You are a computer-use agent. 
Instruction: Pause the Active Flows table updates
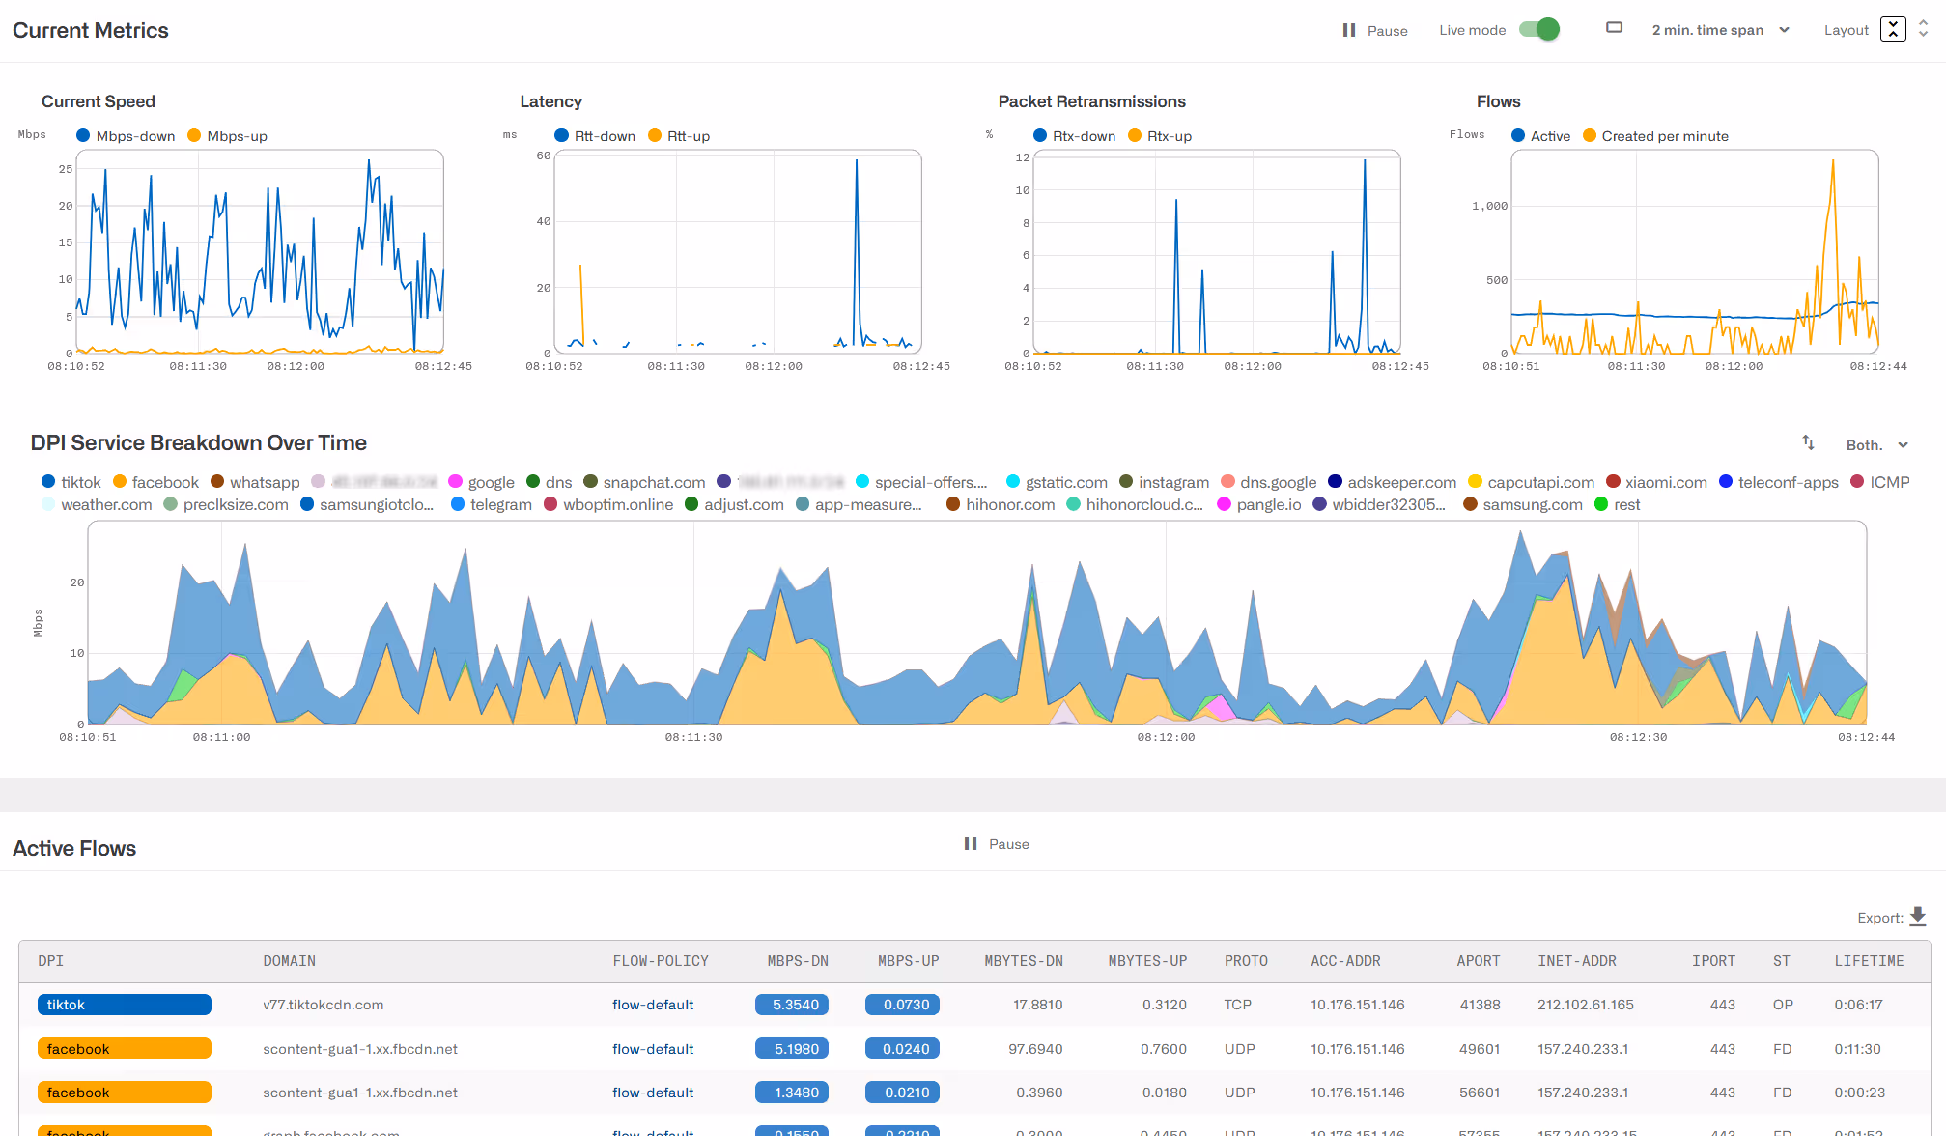[997, 844]
